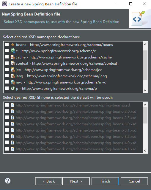Check the jee namespace checkbox

coord(7,69)
